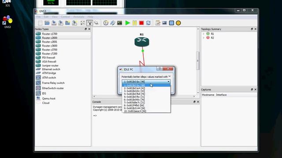Screen dimensions: 282x158
Task: Click the New blank project toolbar icon
Action: click(x=40, y=23)
